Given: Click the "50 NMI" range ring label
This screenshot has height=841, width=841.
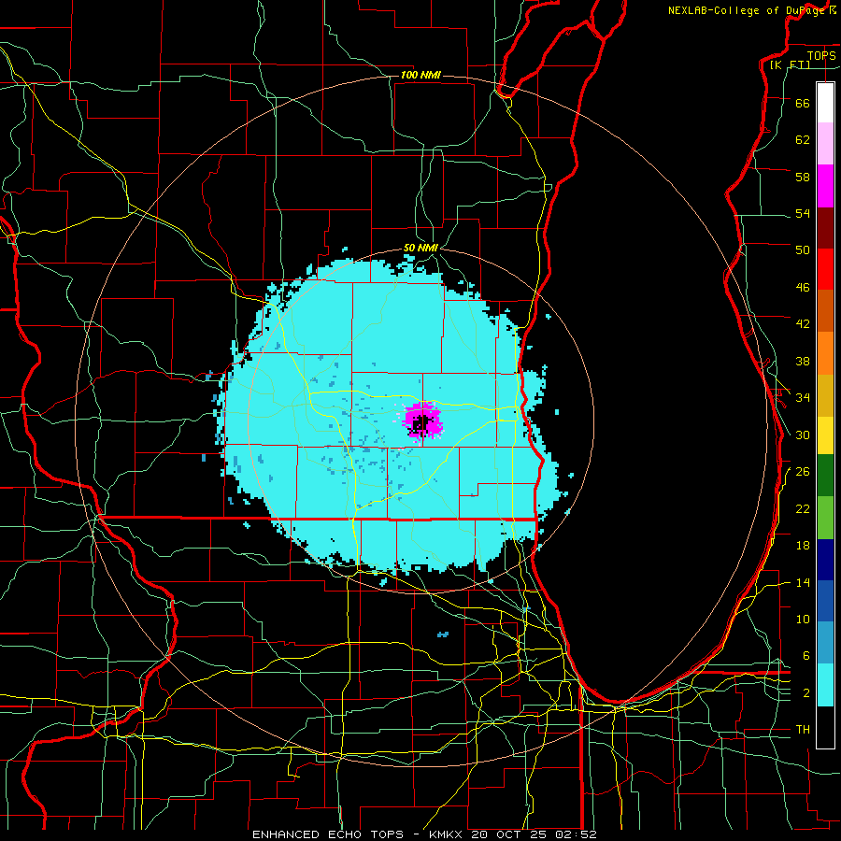Looking at the screenshot, I should pyautogui.click(x=420, y=248).
